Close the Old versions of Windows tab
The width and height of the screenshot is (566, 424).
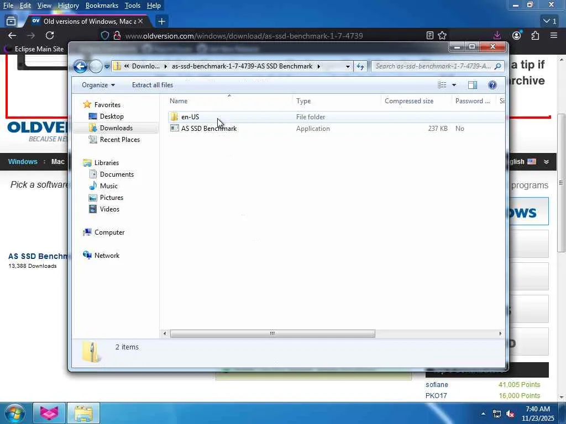tap(140, 22)
